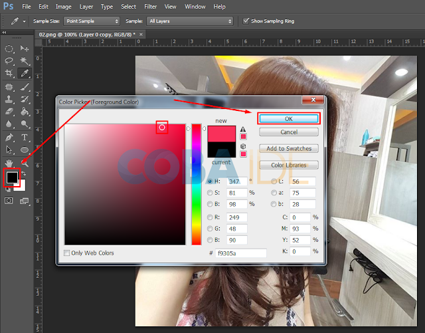Image resolution: width=425 pixels, height=333 pixels.
Task: Select the Dodge tool
Action: tap(25, 124)
